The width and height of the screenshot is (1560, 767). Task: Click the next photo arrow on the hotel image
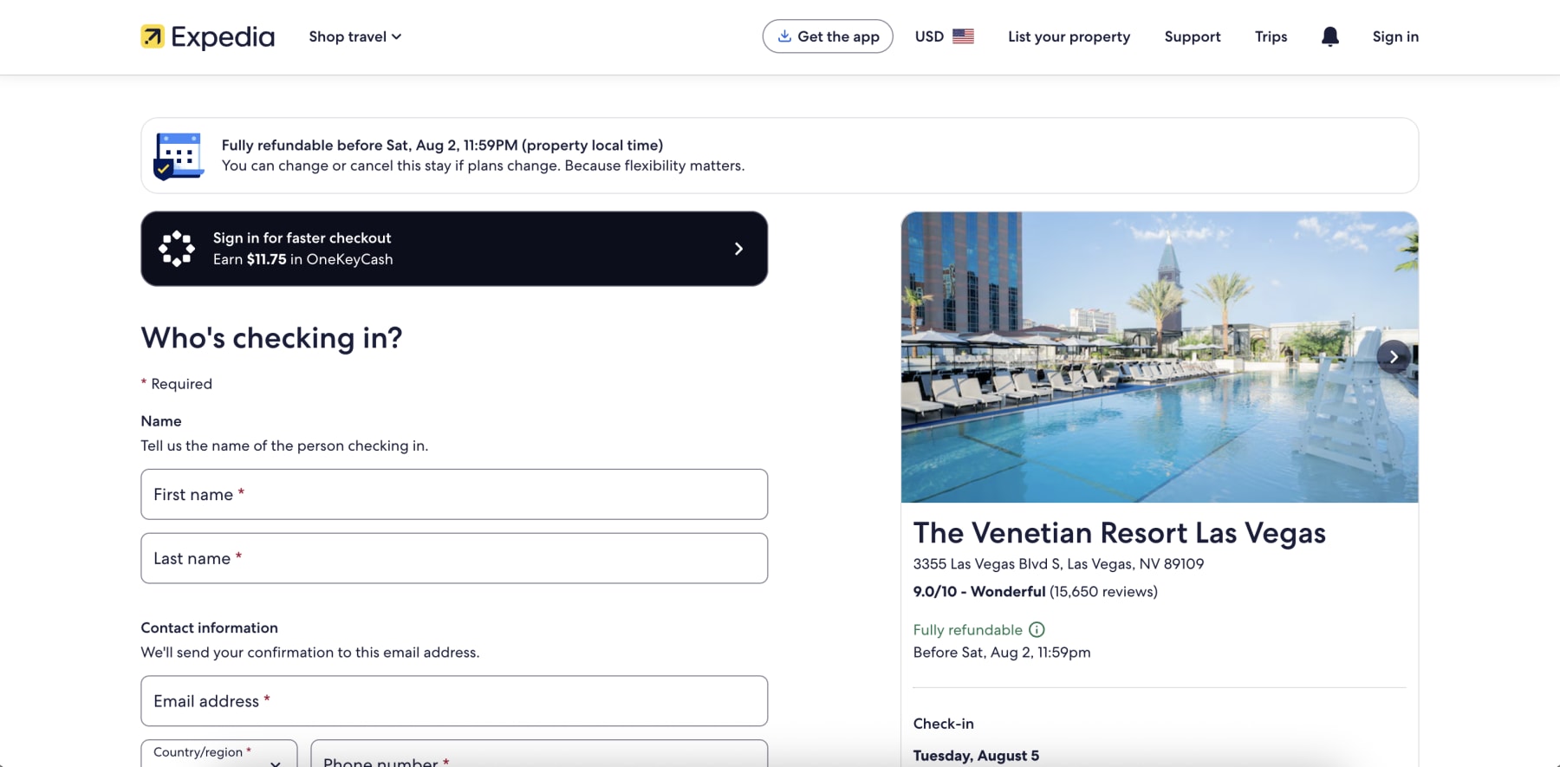pos(1393,356)
